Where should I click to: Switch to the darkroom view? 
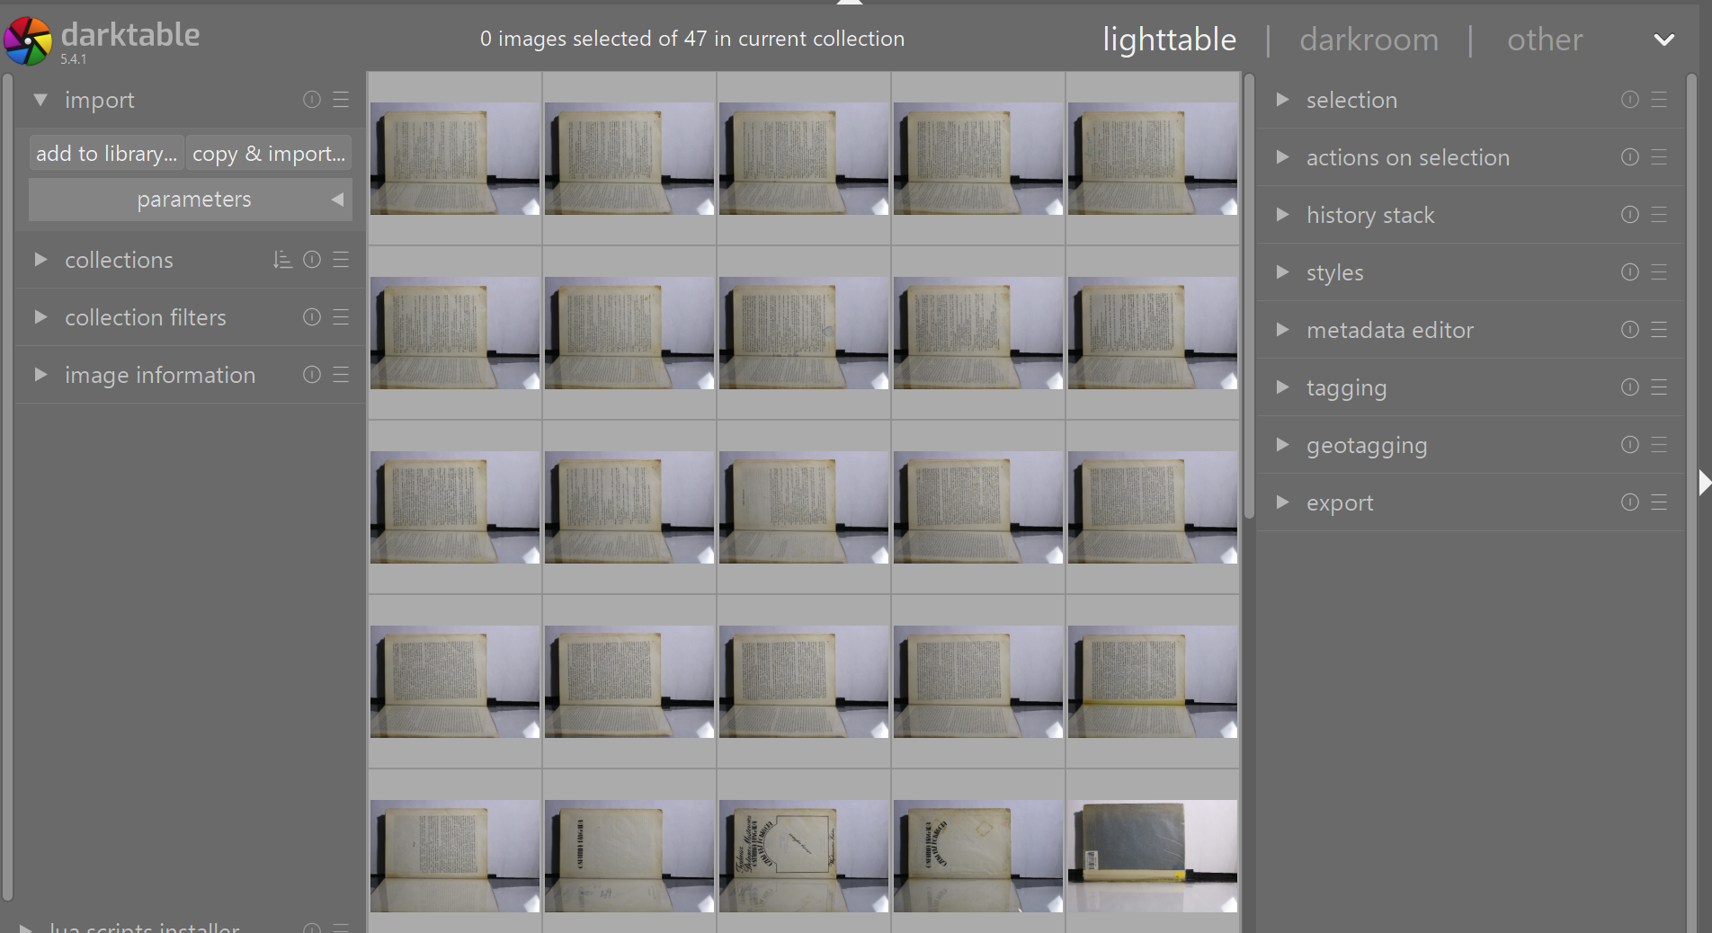[1369, 40]
